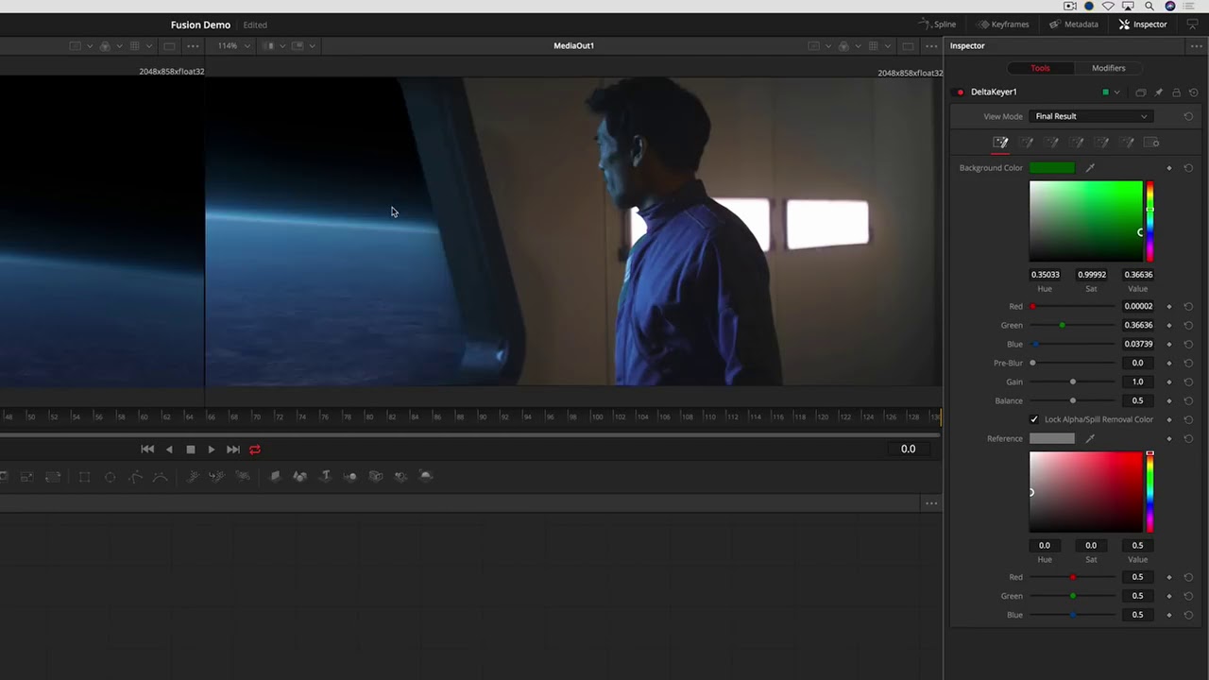Viewport: 1209px width, 680px height.
Task: Add the pMerge particle node
Action: tap(216, 477)
